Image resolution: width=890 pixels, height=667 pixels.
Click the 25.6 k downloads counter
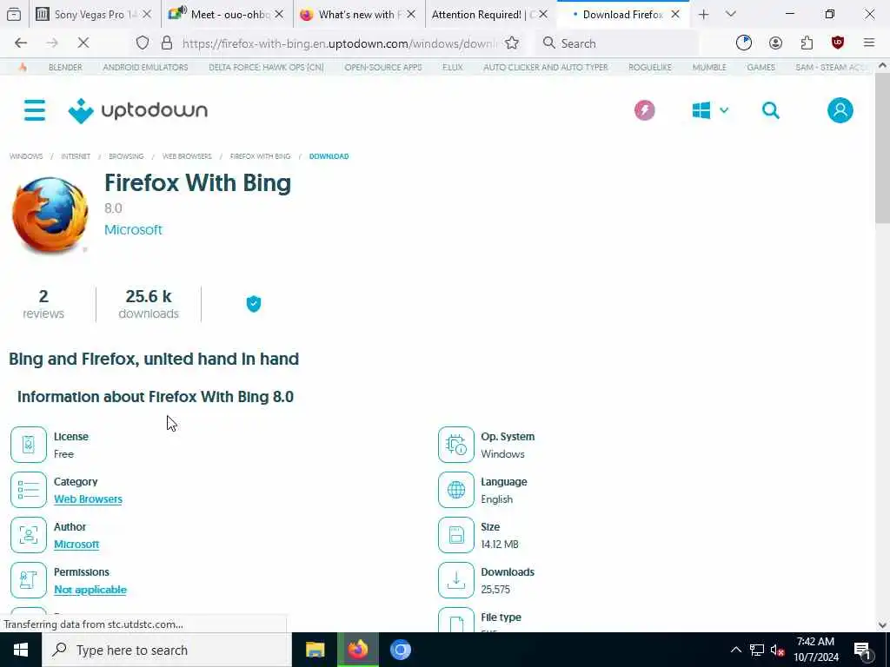[149, 304]
